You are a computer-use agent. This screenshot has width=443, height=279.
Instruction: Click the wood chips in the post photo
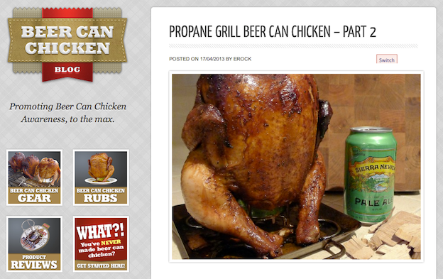click(x=386, y=236)
